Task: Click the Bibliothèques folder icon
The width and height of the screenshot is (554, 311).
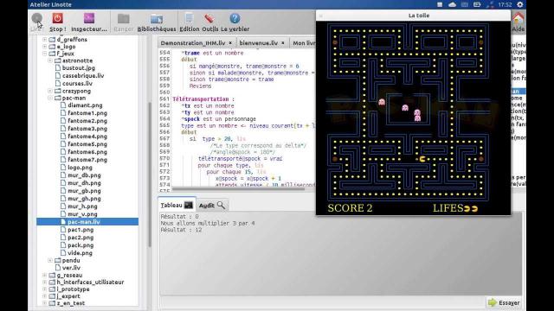Action: (157, 19)
